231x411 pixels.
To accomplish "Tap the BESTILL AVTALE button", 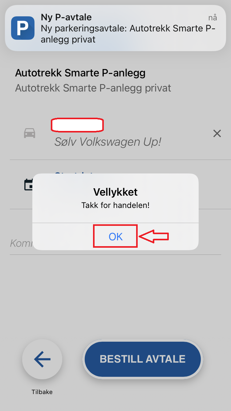I will [143, 359].
